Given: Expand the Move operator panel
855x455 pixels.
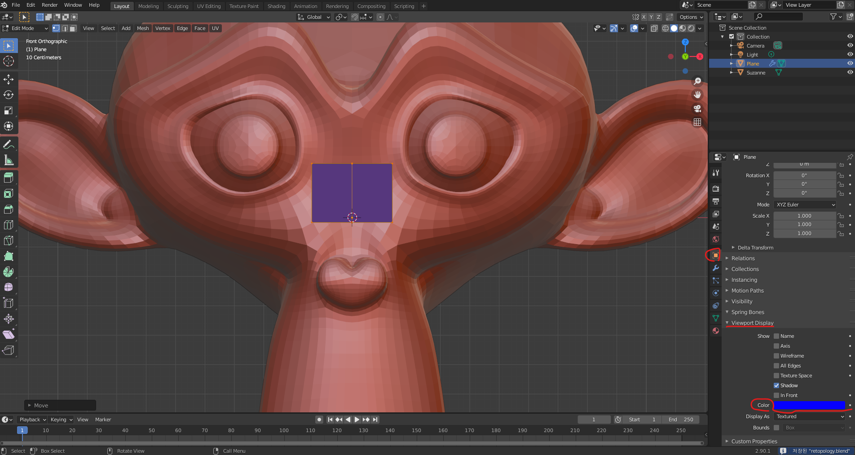Looking at the screenshot, I should (60, 405).
